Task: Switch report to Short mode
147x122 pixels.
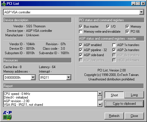Action: (114, 95)
